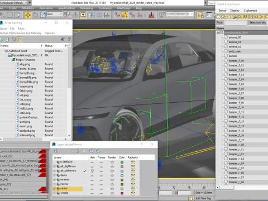Open the MAXScript menu
The height and width of the screenshot is (201, 268).
point(124,8)
